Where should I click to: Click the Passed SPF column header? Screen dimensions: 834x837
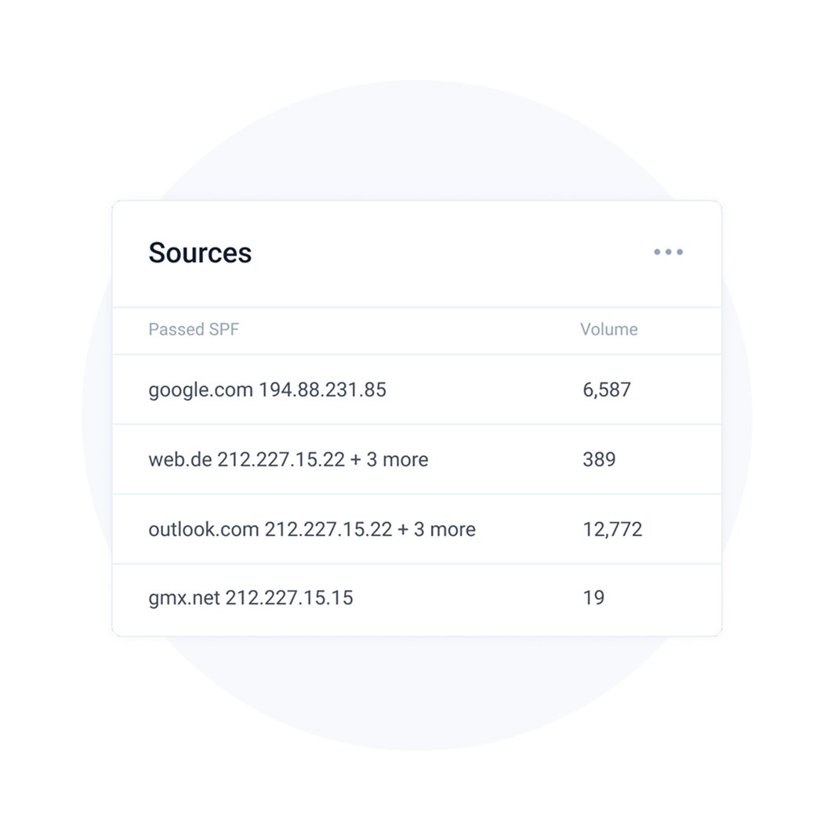(194, 329)
